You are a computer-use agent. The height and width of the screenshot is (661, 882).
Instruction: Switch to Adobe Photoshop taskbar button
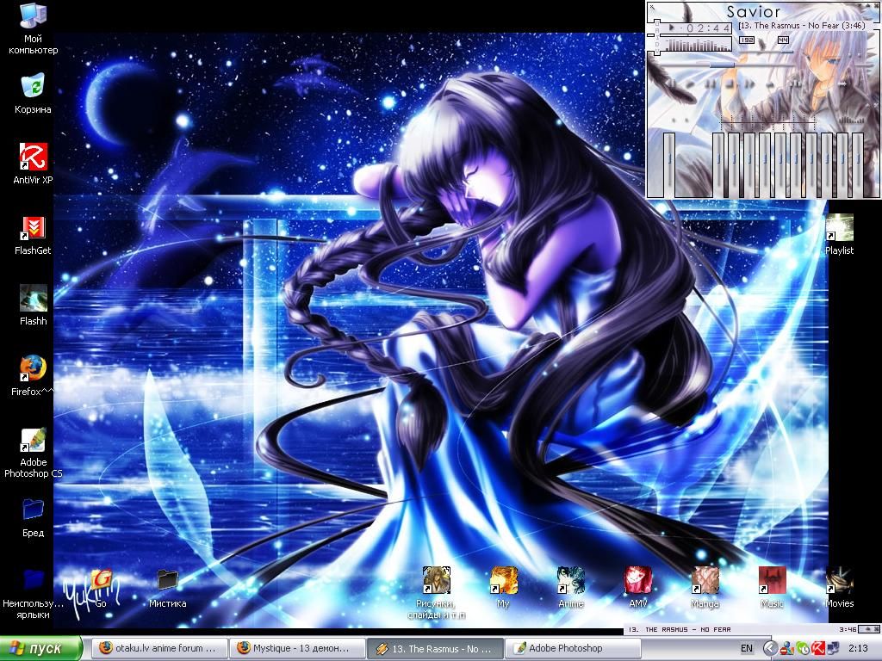573,648
